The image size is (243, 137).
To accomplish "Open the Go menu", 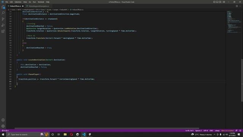I will tap(30, 2).
